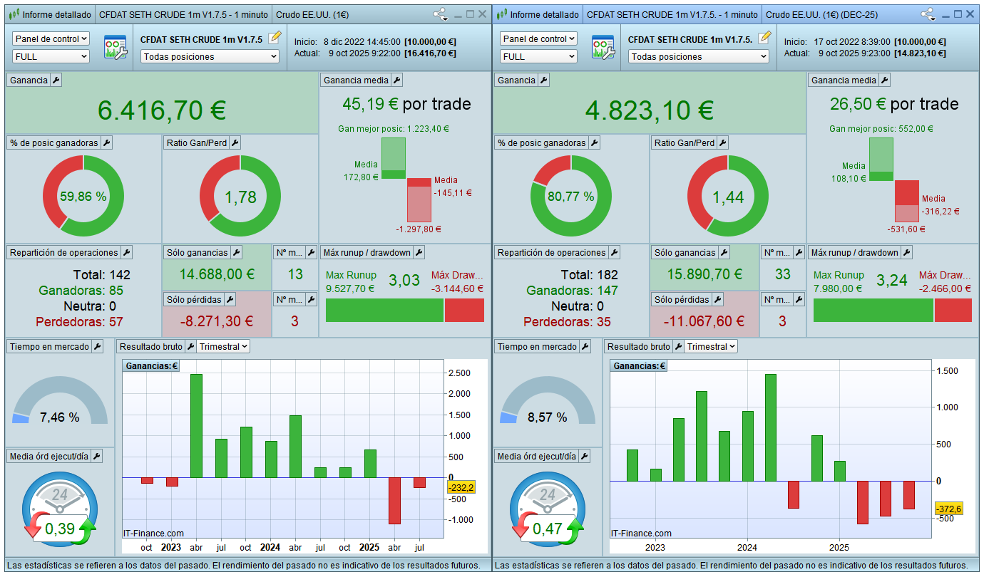Image resolution: width=984 pixels, height=577 pixels.
Task: Select the Crudo EE.UU. (1€) (DEC-25) tab
Action: click(821, 14)
